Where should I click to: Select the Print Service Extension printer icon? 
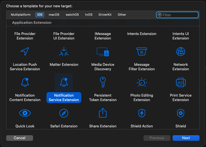tap(181, 82)
